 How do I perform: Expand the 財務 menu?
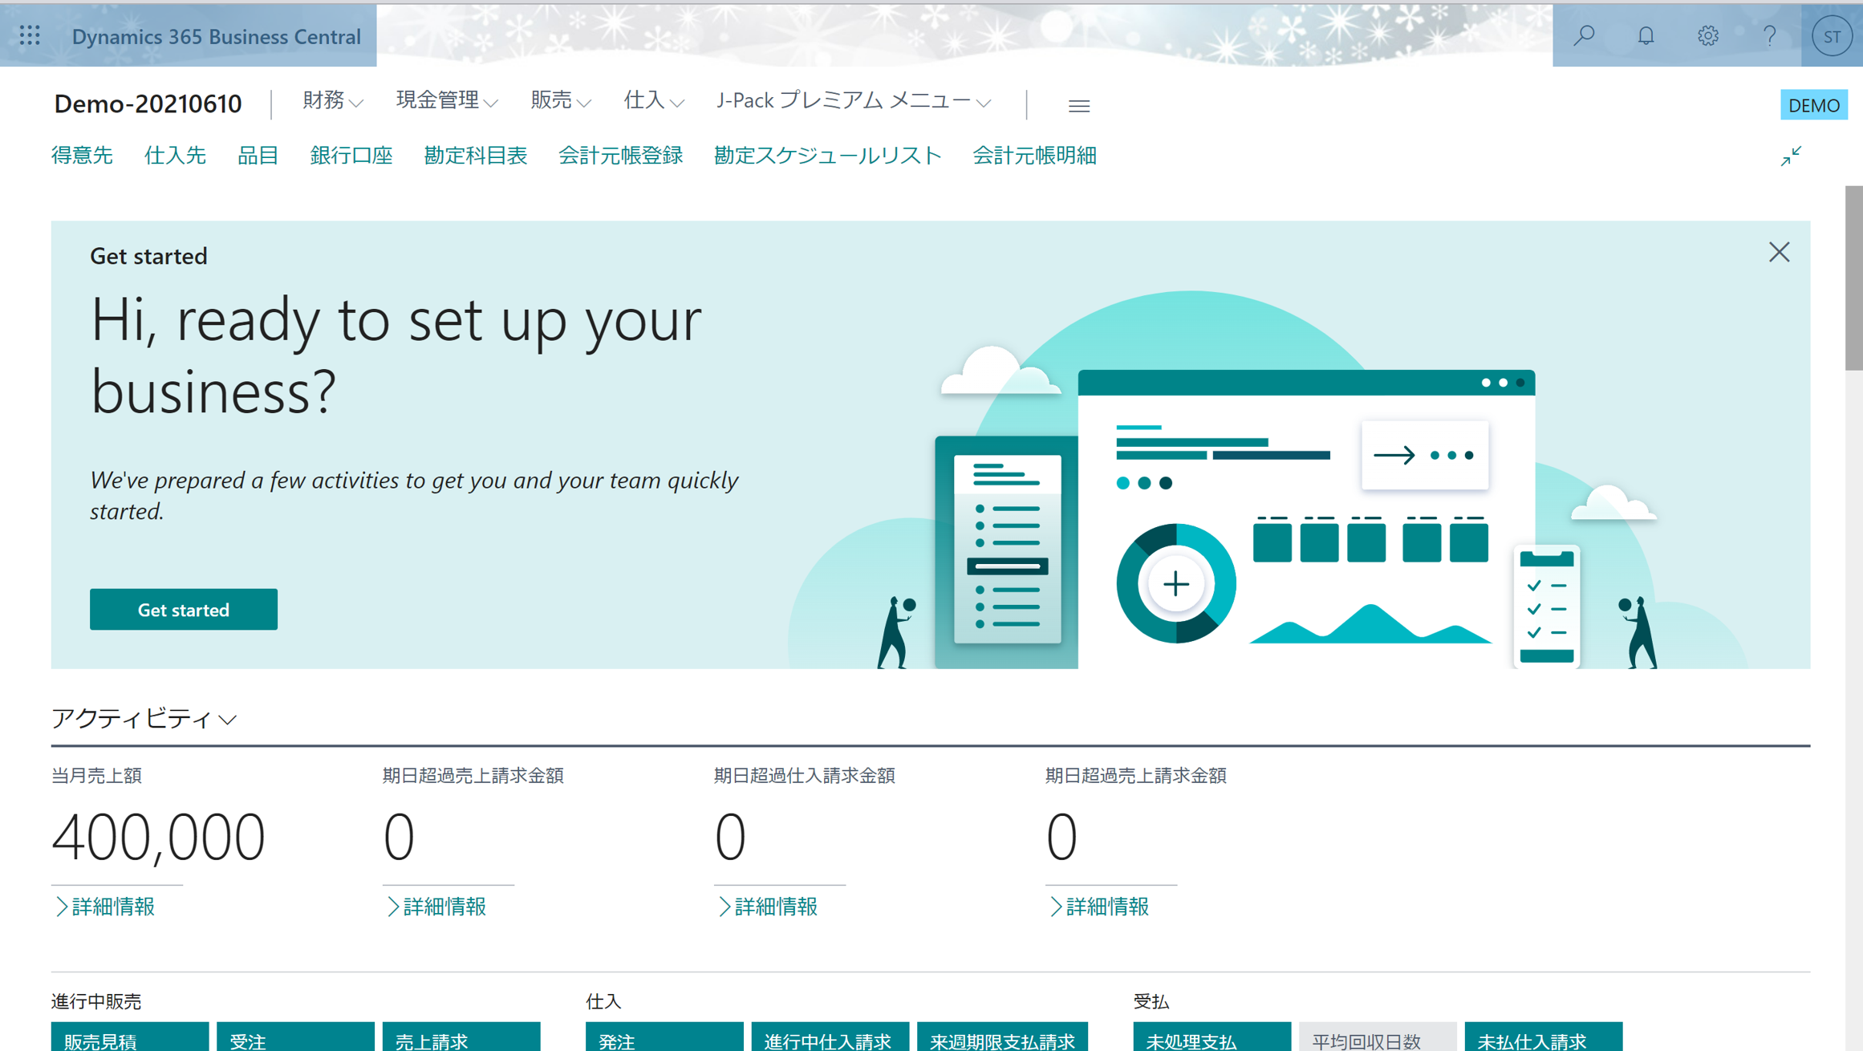point(333,101)
